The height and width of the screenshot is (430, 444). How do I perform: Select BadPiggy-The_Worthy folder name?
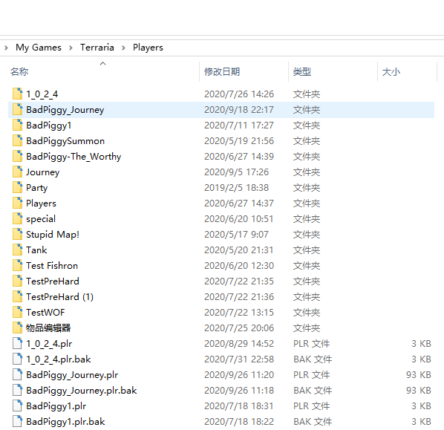pyautogui.click(x=74, y=157)
